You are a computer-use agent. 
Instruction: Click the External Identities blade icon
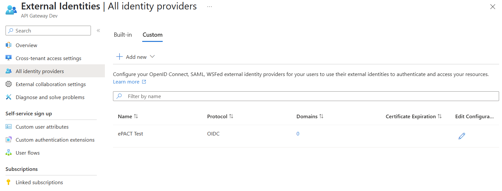(11, 9)
